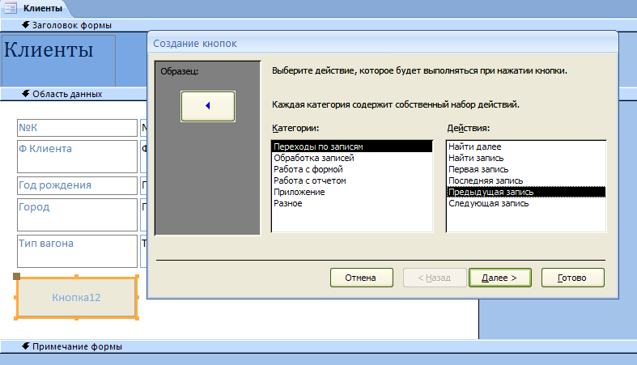Select the Примечание формы section bar
This screenshot has width=637, height=365.
point(319,346)
